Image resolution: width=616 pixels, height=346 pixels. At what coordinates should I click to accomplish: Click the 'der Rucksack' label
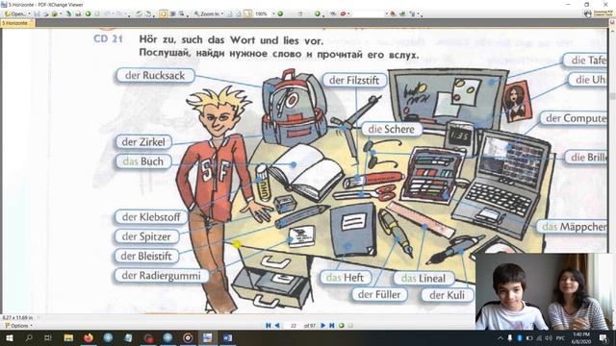pyautogui.click(x=155, y=75)
